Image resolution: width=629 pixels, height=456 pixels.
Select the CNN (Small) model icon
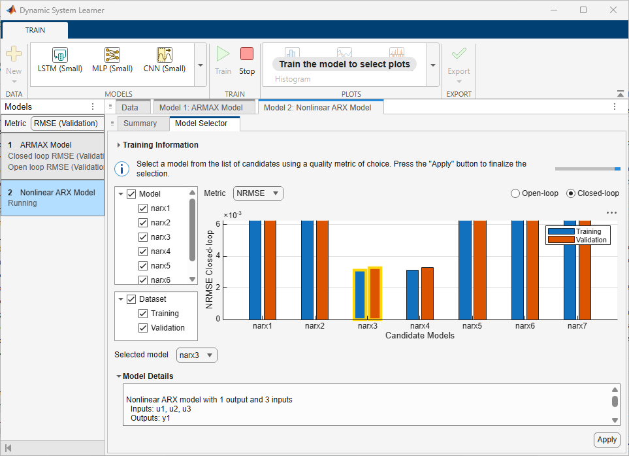(165, 54)
